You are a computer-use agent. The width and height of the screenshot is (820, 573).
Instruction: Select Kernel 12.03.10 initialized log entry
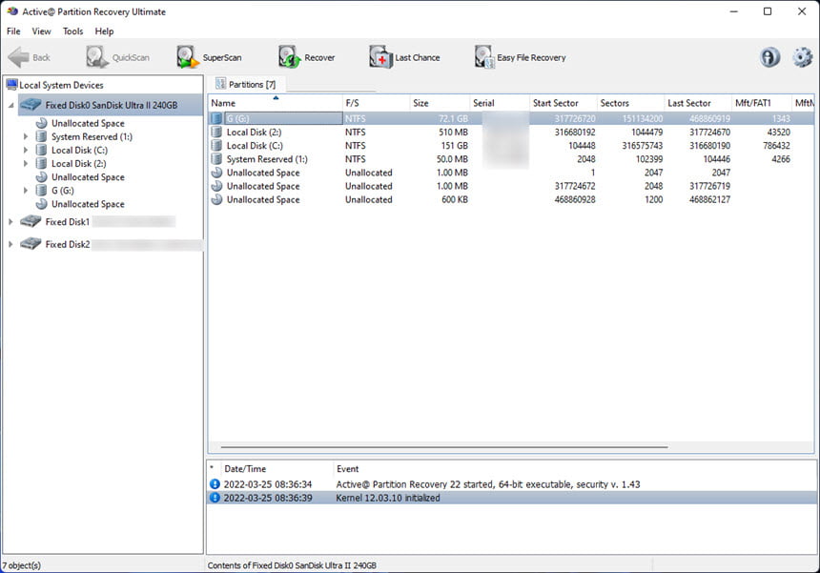512,498
